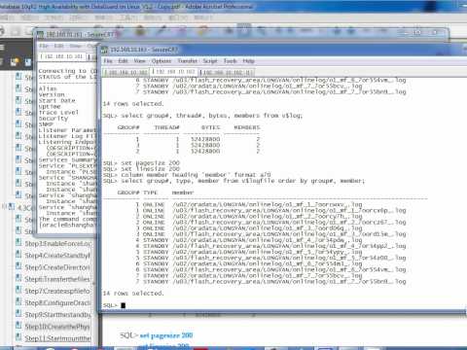Click the MEMBERS column header
Screen dimensions: 467x350
point(247,127)
